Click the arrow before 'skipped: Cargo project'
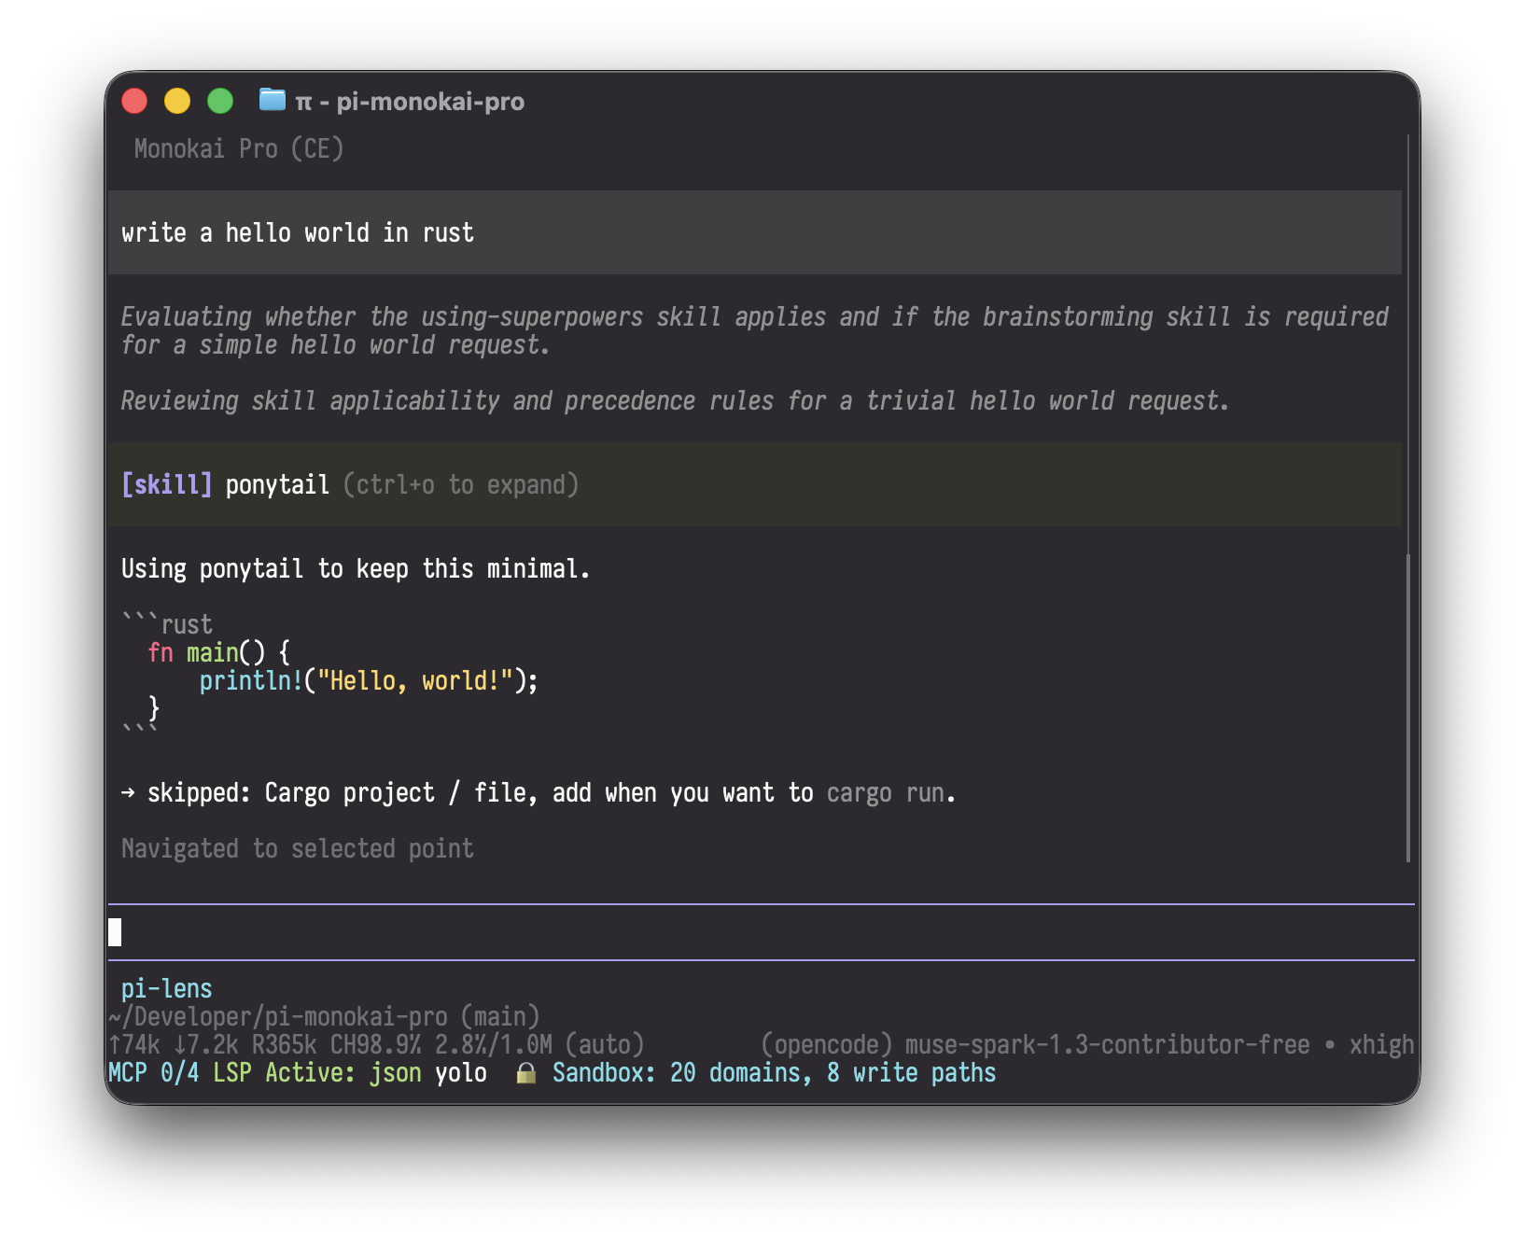Viewport: 1525px width, 1243px height. (128, 792)
